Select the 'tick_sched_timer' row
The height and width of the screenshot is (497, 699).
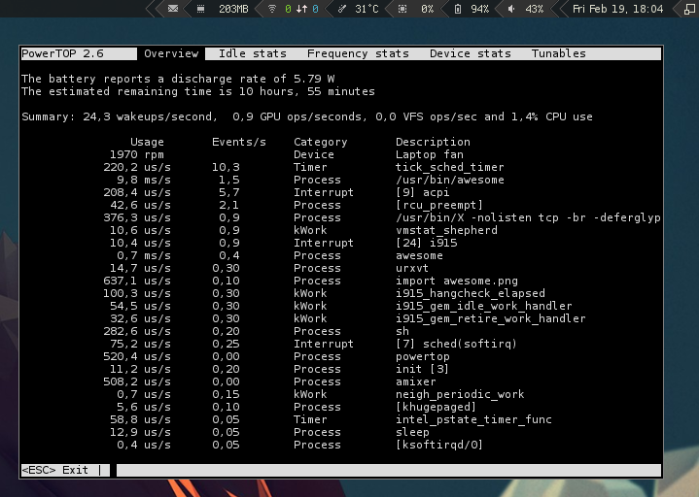(x=341, y=167)
